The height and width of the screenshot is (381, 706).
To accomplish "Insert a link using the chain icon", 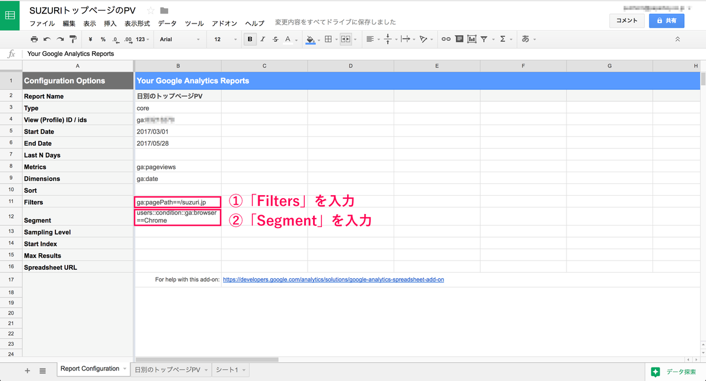I will (446, 39).
